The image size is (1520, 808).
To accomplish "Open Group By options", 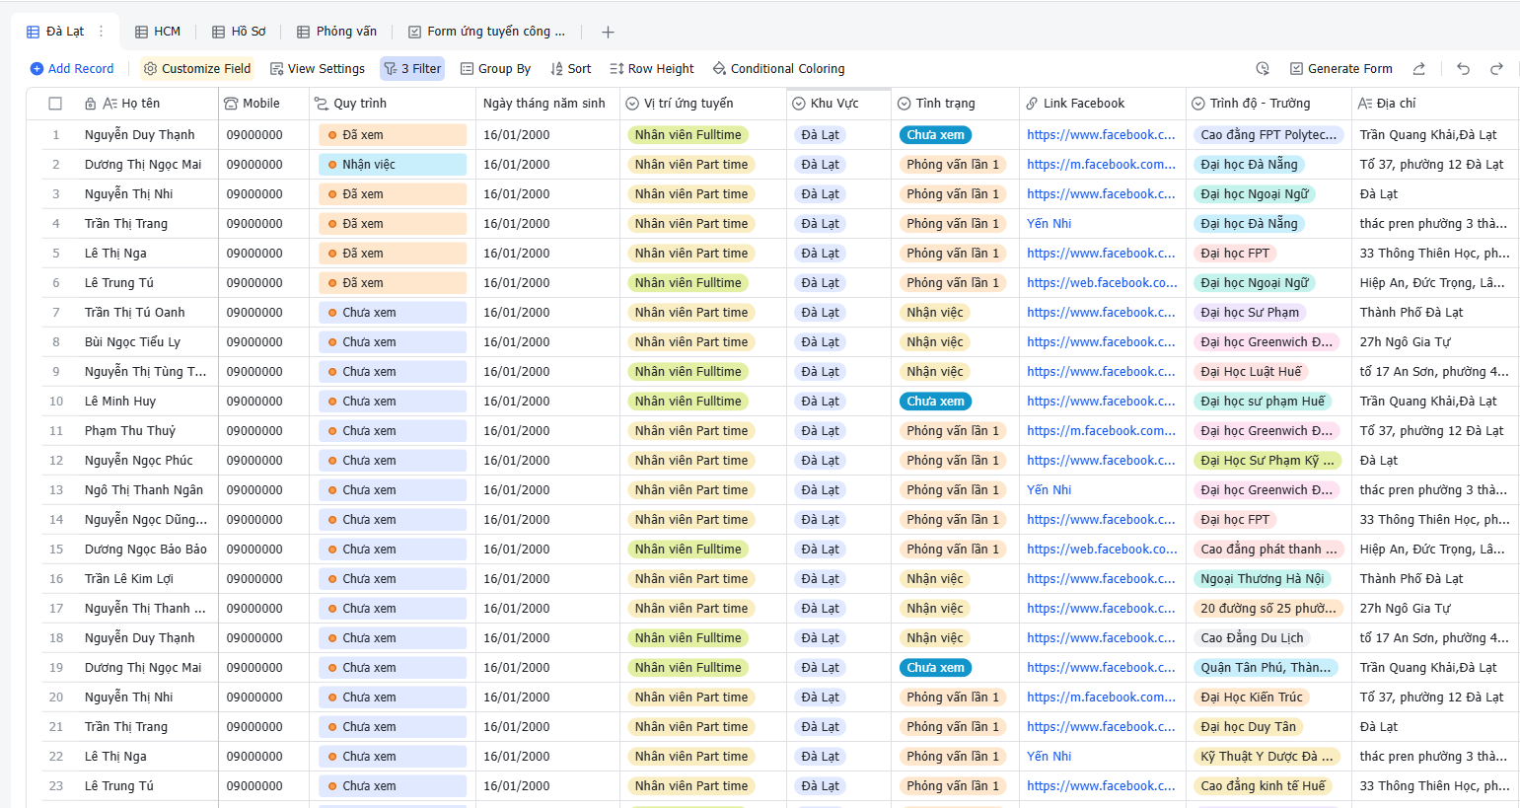I will coord(495,69).
